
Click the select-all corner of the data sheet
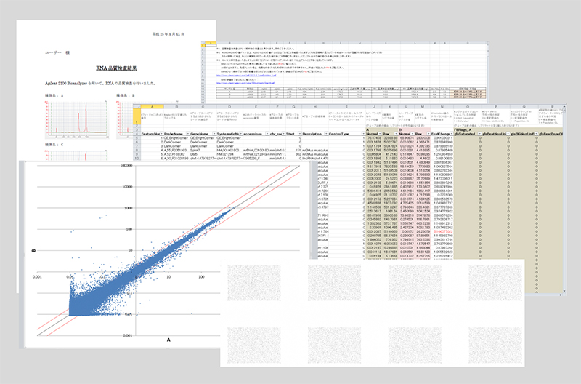137,107
